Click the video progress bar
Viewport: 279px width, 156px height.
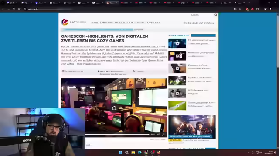point(117,135)
